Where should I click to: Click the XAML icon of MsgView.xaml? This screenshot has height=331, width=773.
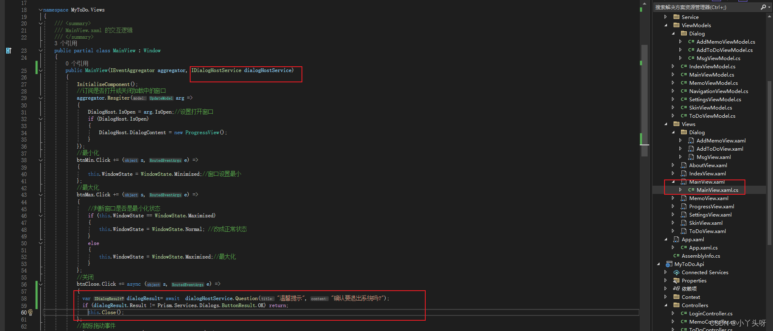(x=691, y=157)
